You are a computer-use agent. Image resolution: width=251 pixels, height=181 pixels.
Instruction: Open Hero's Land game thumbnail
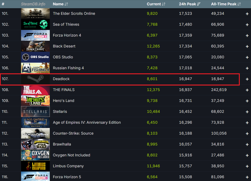coord(35,101)
